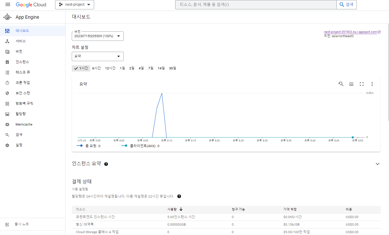Select the 7일 time range
389x235 pixels.
[x=151, y=68]
